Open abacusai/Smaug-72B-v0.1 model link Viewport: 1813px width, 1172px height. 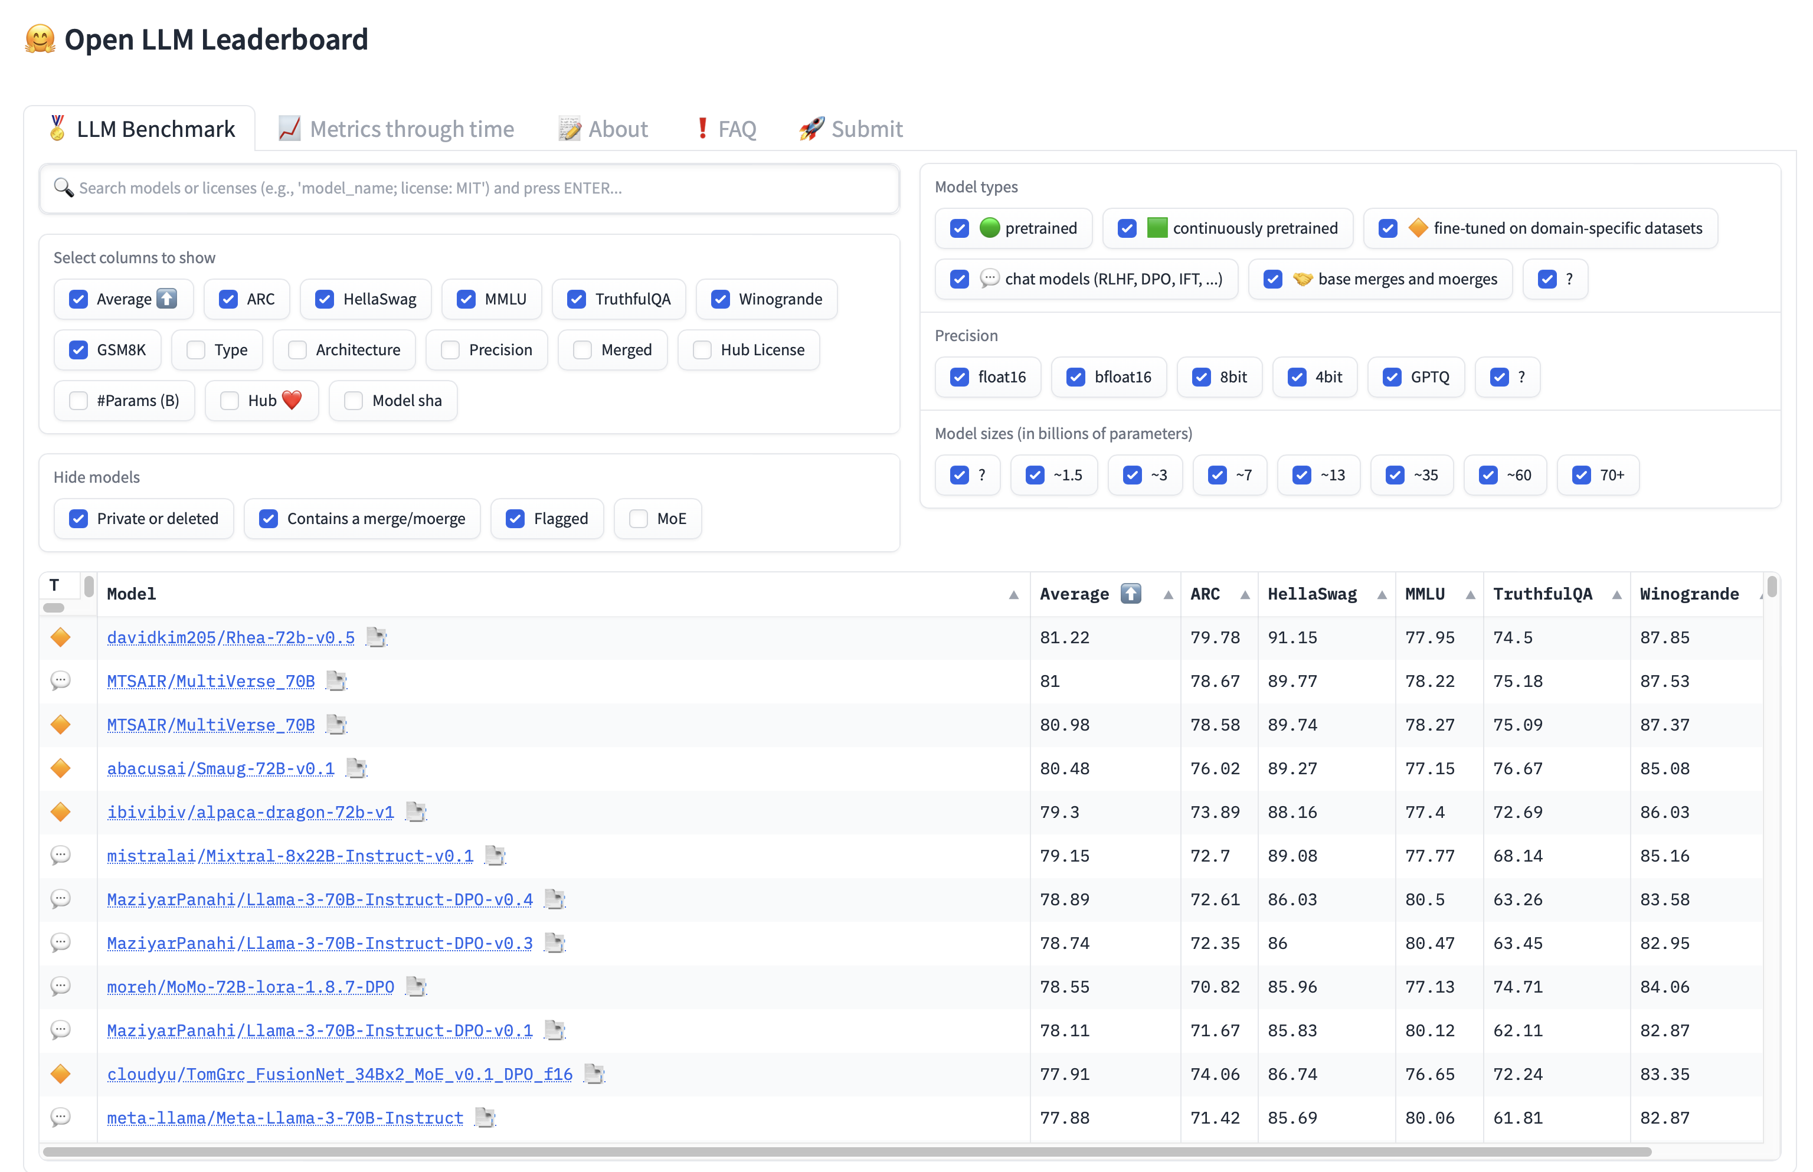click(221, 768)
